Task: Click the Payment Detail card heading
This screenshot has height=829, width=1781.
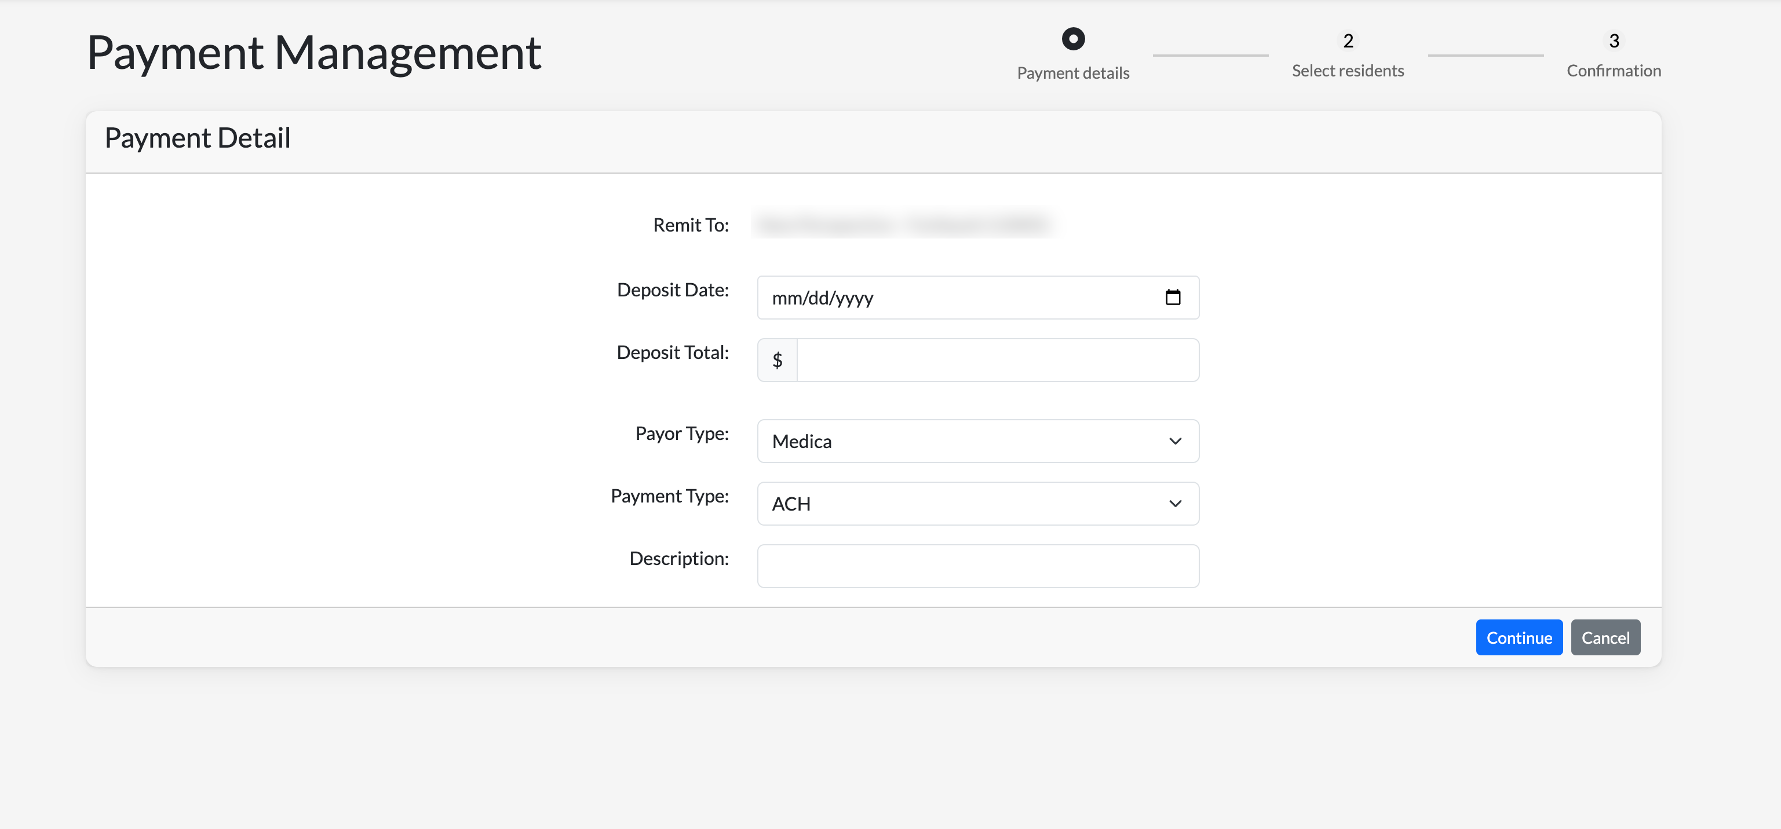Action: [198, 138]
